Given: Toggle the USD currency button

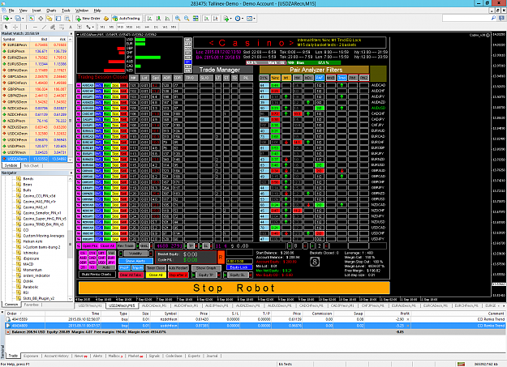Looking at the screenshot, I should [102, 262].
